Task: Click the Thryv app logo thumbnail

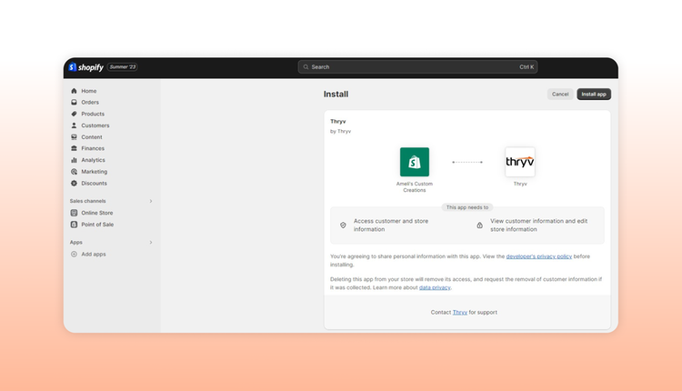Action: coord(520,162)
